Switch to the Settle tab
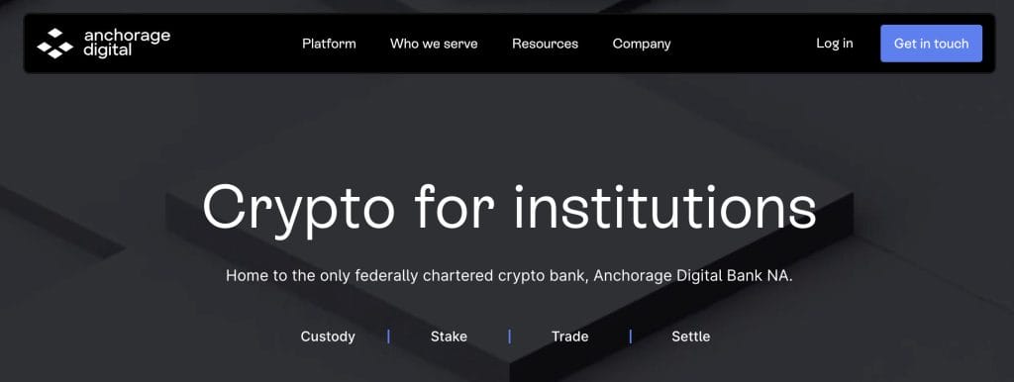The image size is (1014, 382). tap(690, 336)
